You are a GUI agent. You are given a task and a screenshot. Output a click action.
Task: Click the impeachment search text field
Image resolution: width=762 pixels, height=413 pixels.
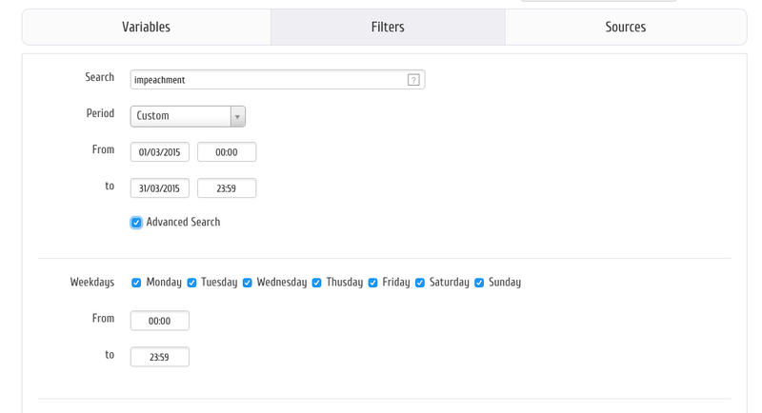point(267,80)
